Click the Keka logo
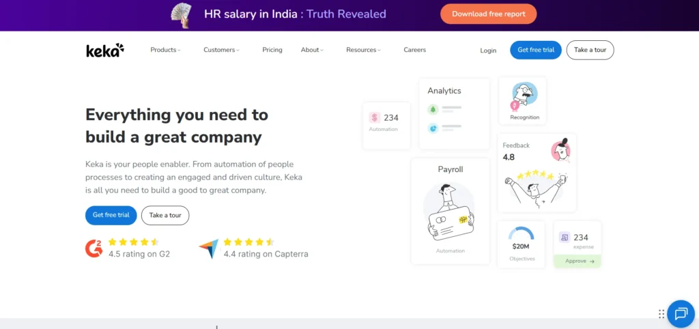The image size is (699, 329). click(105, 51)
